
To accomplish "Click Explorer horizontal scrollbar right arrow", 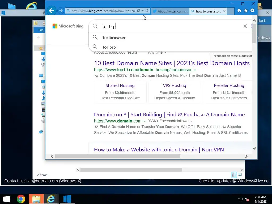I will tap(242, 170).
